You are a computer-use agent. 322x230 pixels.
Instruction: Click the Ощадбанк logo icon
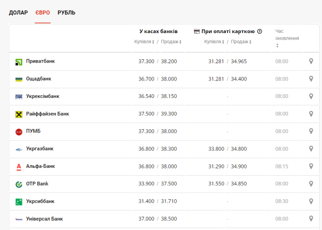19,79
